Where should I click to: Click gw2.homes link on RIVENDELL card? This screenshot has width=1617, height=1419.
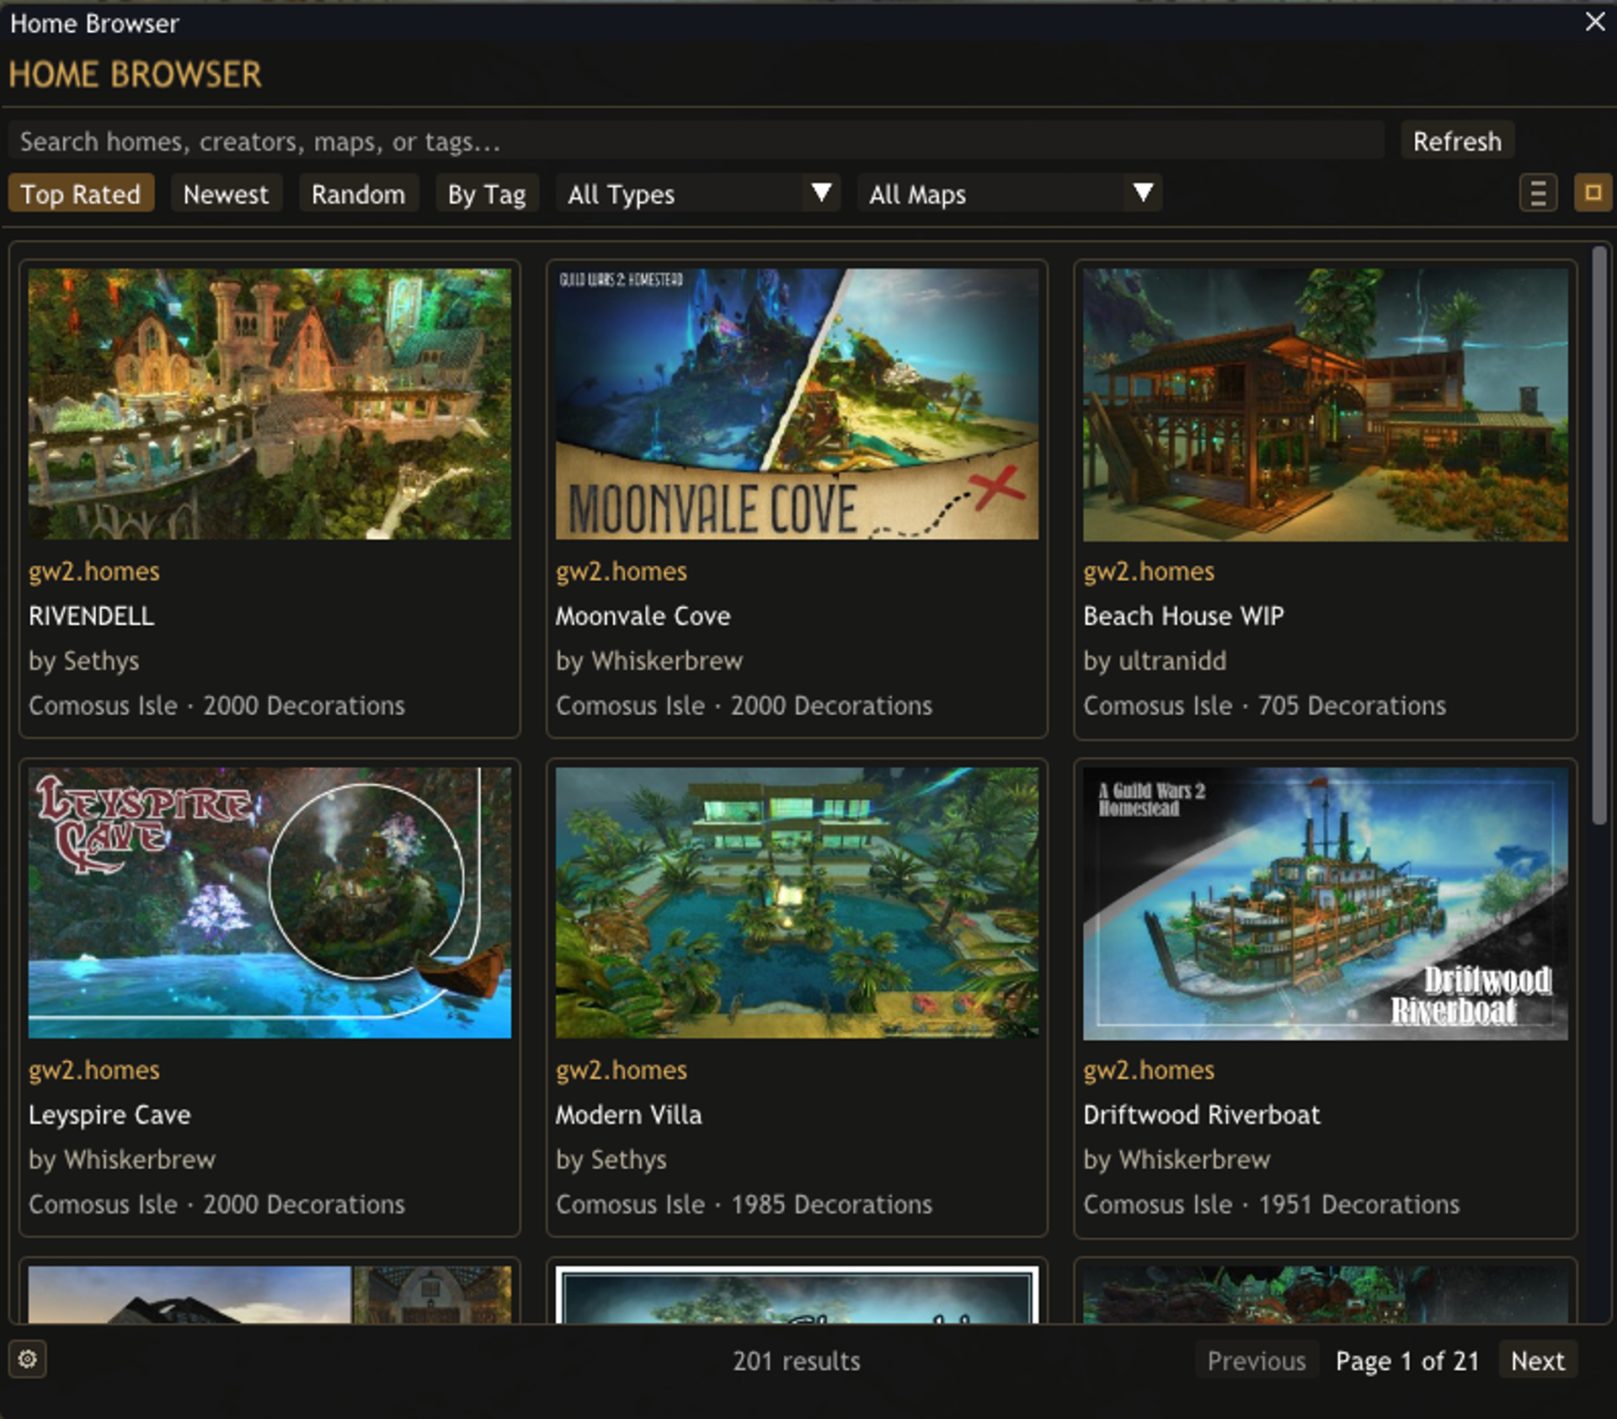point(94,571)
